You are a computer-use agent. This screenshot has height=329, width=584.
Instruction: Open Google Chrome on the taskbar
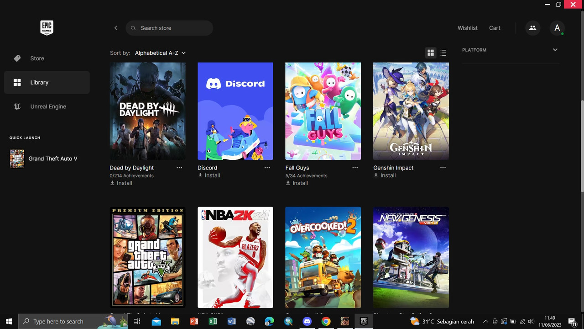pos(326,321)
